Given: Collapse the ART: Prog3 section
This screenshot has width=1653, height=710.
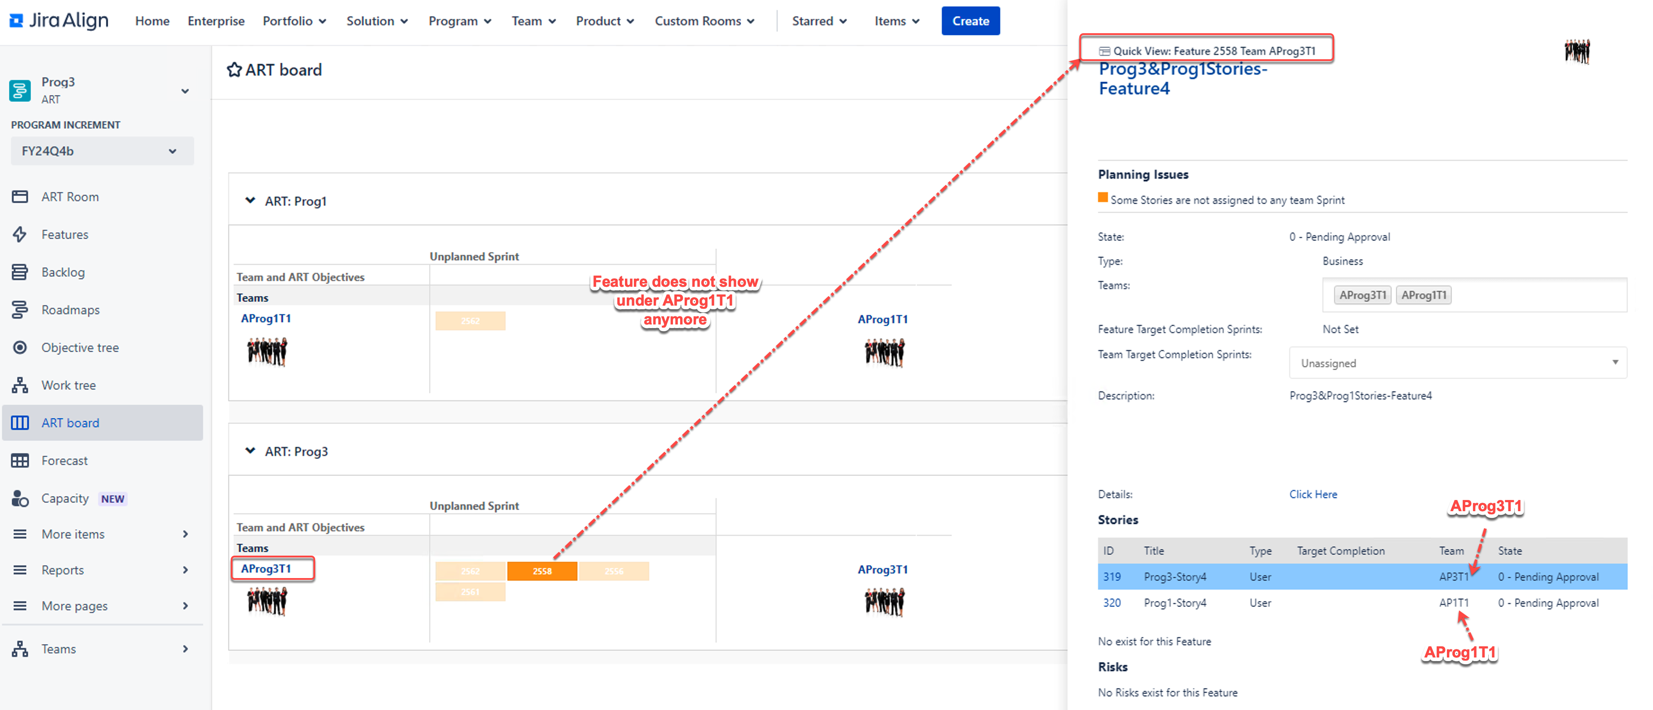Looking at the screenshot, I should [250, 451].
